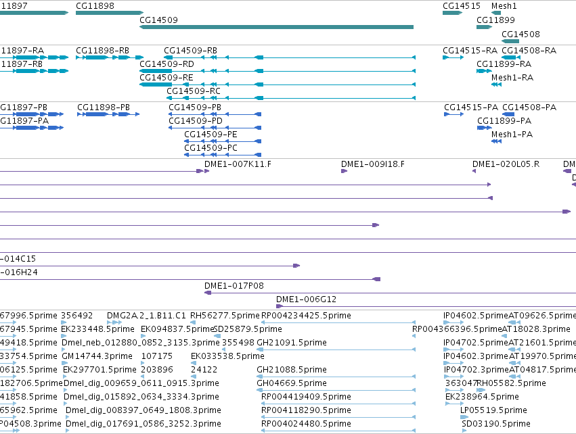The height and width of the screenshot is (434, 576).
Task: Select transcript CG14509-RC
Action: click(291, 98)
